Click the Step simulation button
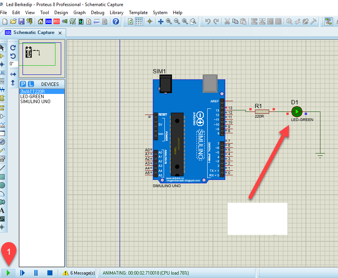The width and height of the screenshot is (338, 278). pos(23,273)
